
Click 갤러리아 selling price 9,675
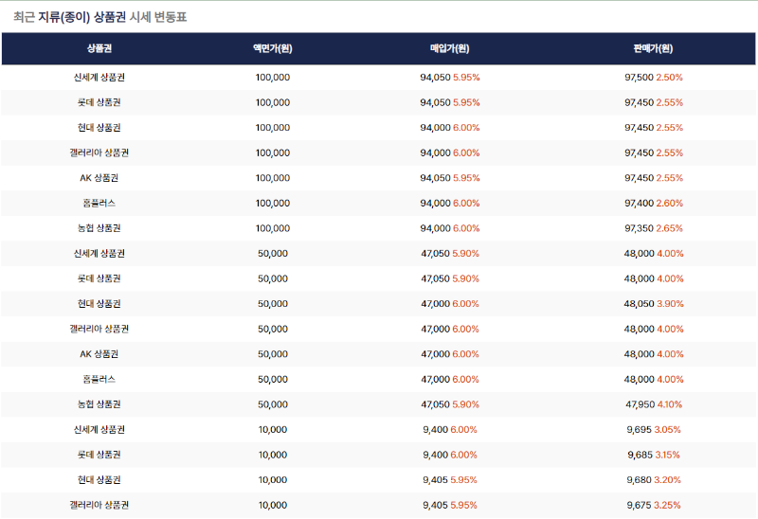[639, 505]
